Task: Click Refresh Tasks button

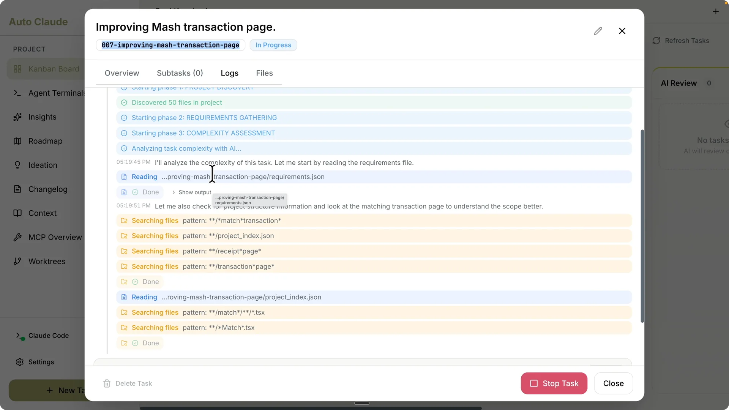Action: pyautogui.click(x=680, y=41)
